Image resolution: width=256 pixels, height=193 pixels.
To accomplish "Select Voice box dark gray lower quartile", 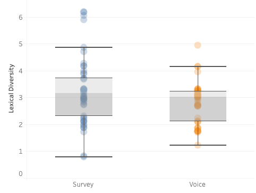I will (x=198, y=109).
